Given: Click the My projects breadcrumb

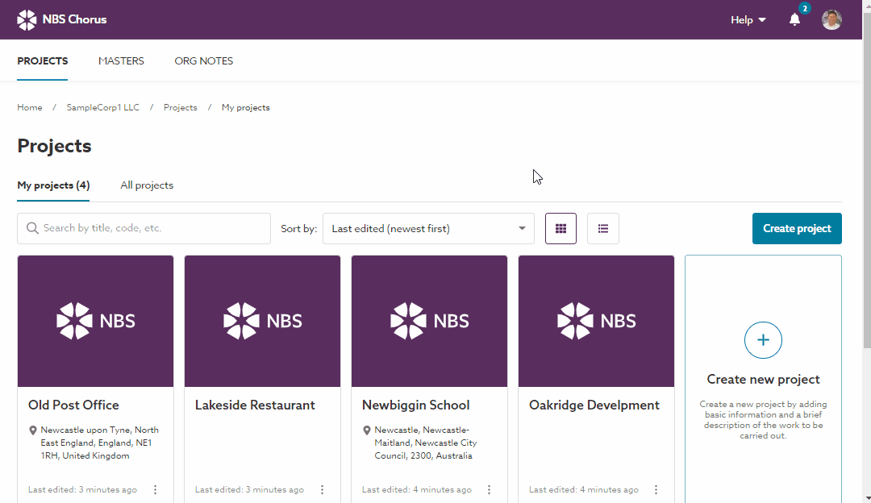Looking at the screenshot, I should tap(245, 108).
